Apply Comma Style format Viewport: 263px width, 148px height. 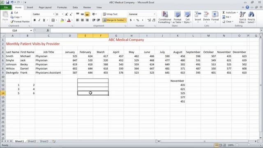(143, 20)
